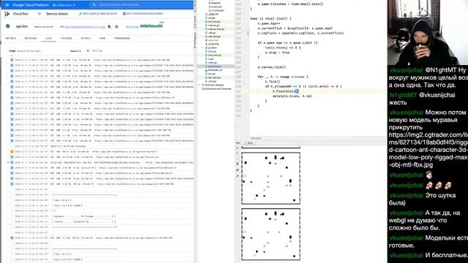Viewport: 468px width, 263px height.
Task: Expand the Cloud Run ReplaceService log entry
Action: (x=8, y=162)
